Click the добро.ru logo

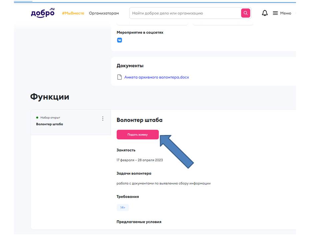click(43, 13)
